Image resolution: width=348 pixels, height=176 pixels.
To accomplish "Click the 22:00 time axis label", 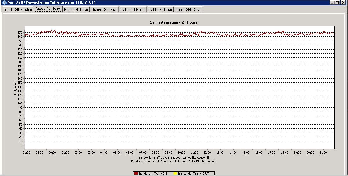I will point(26,153).
